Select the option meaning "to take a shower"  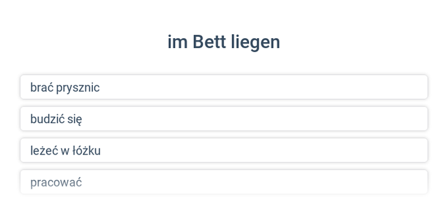point(224,87)
